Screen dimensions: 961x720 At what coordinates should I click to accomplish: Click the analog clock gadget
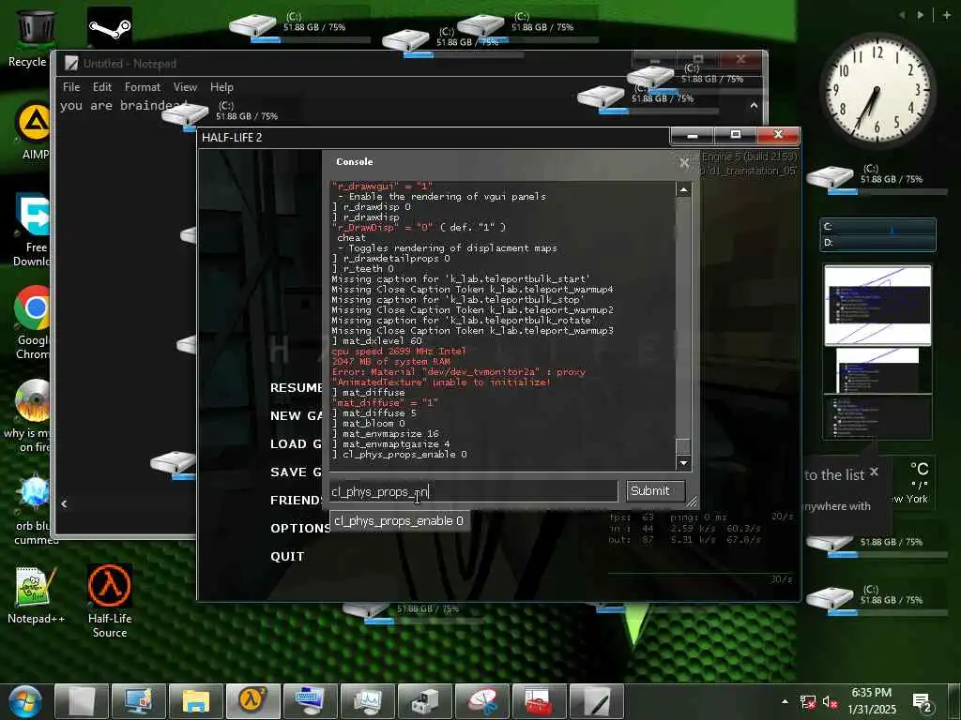tap(877, 89)
